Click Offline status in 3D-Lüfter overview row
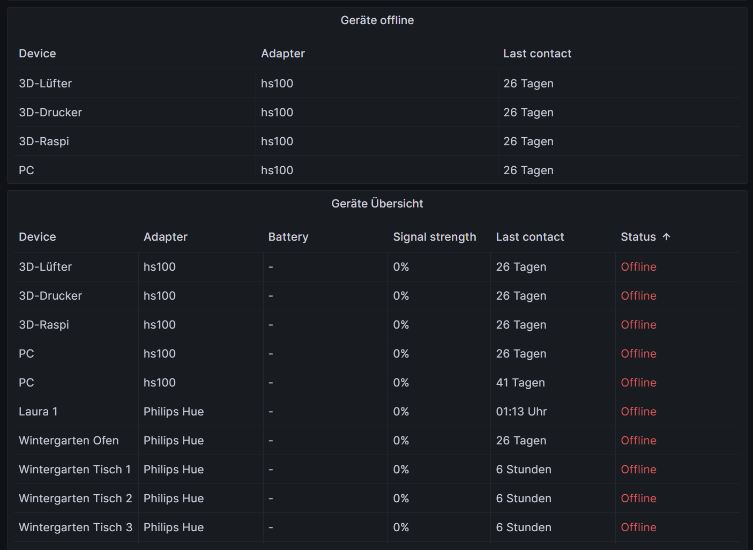Image resolution: width=753 pixels, height=550 pixels. point(638,267)
